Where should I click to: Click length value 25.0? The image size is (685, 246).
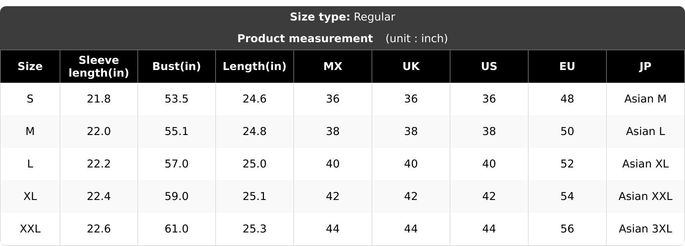(255, 164)
